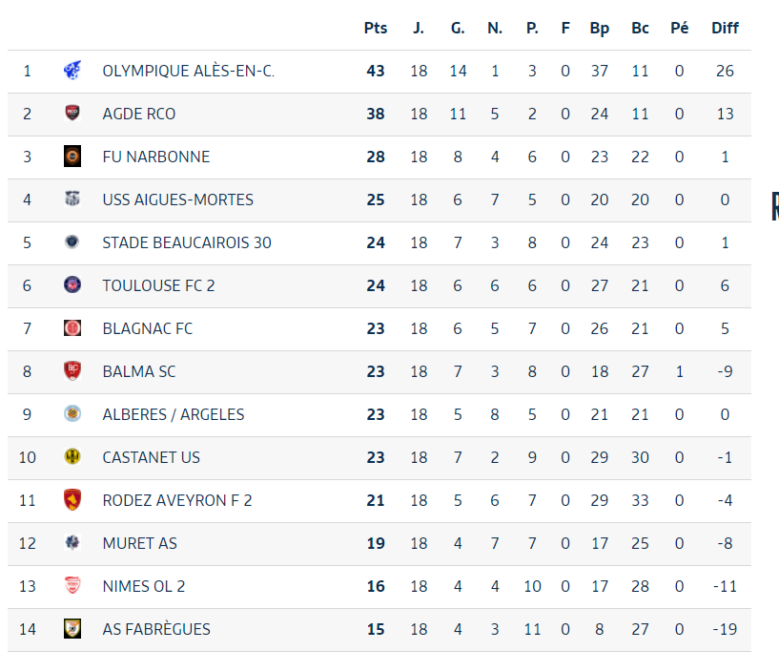Screen dimensions: 779x672
Task: Click the Bc goals-against column header
Action: coord(640,28)
